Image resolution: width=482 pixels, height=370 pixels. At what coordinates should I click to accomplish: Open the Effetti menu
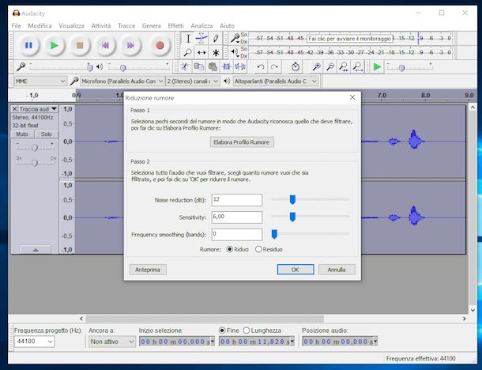tap(175, 26)
